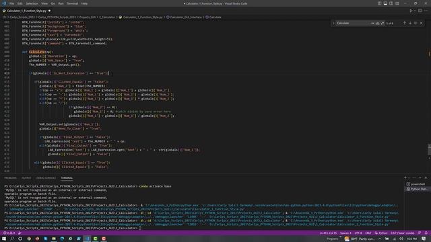431x242 pixels.
Task: Click the debug run icon in status bar
Action: 20,233
